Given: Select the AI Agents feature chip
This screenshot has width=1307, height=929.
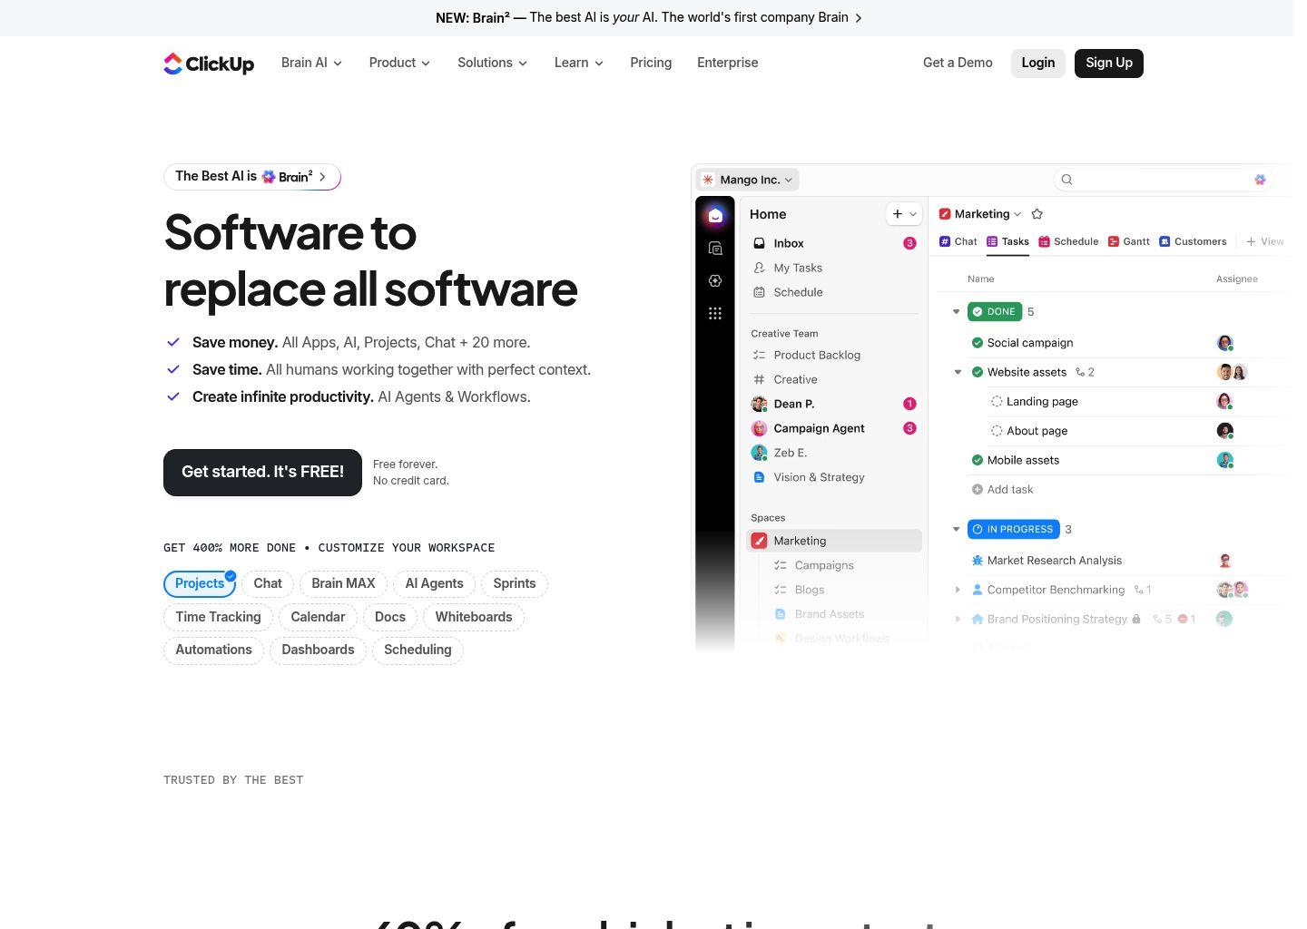Looking at the screenshot, I should [435, 584].
